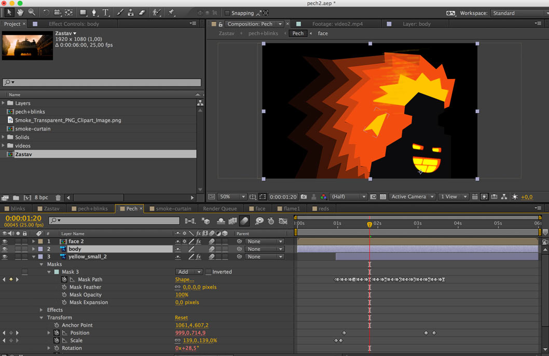The height and width of the screenshot is (356, 549).
Task: Toggle the transparency grid icon
Action: tap(383, 197)
